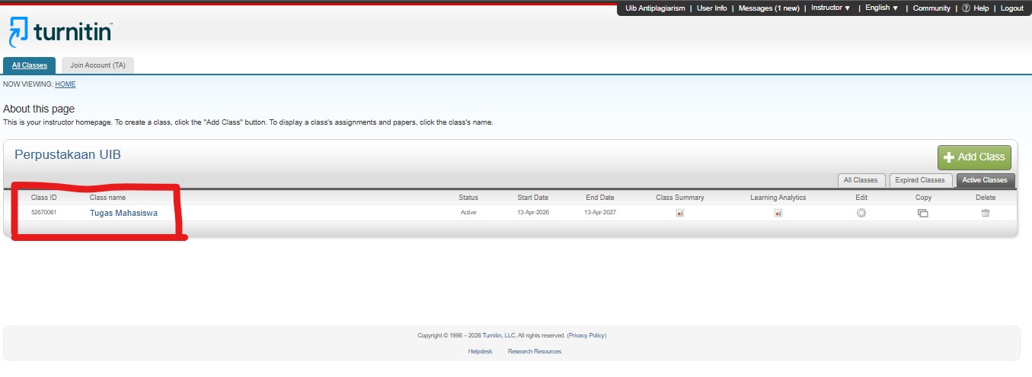Click the Logout link
Viewport: 1032px width, 377px height.
(1011, 8)
